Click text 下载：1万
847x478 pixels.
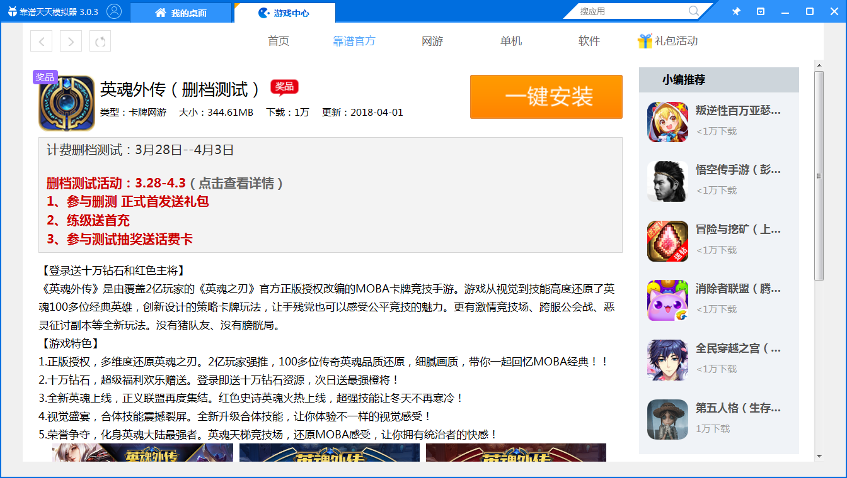coord(287,113)
